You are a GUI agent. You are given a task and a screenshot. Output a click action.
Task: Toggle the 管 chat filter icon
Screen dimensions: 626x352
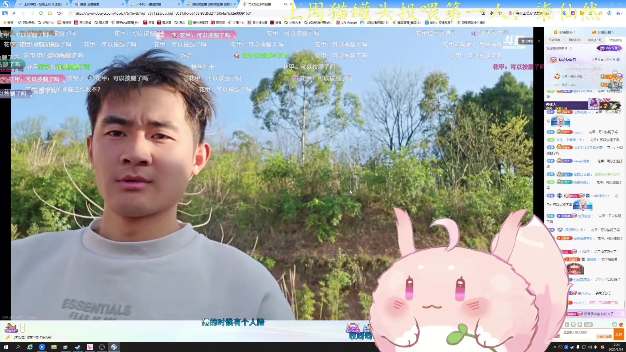[x=574, y=325]
